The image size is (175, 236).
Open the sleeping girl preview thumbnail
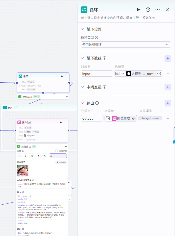click(23, 170)
